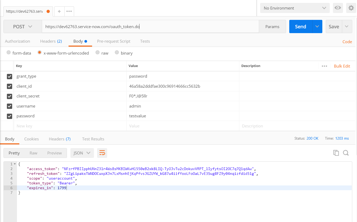Collapse the JSON response object at line 1
Viewport: 357px width, 222px height.
[15, 164]
